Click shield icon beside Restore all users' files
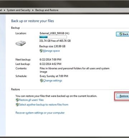The image size is (129, 138). (17, 100)
